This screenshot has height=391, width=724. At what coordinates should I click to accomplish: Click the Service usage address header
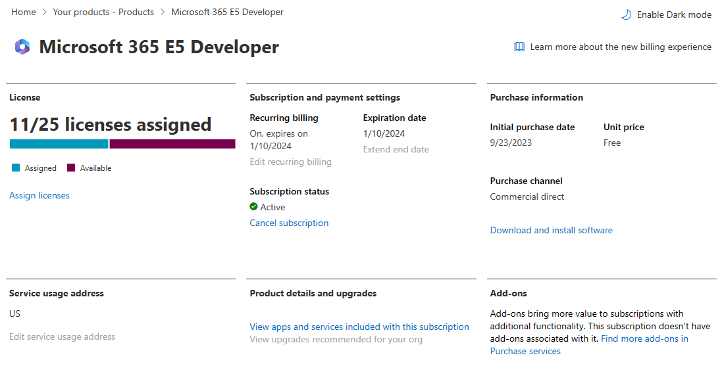point(57,293)
